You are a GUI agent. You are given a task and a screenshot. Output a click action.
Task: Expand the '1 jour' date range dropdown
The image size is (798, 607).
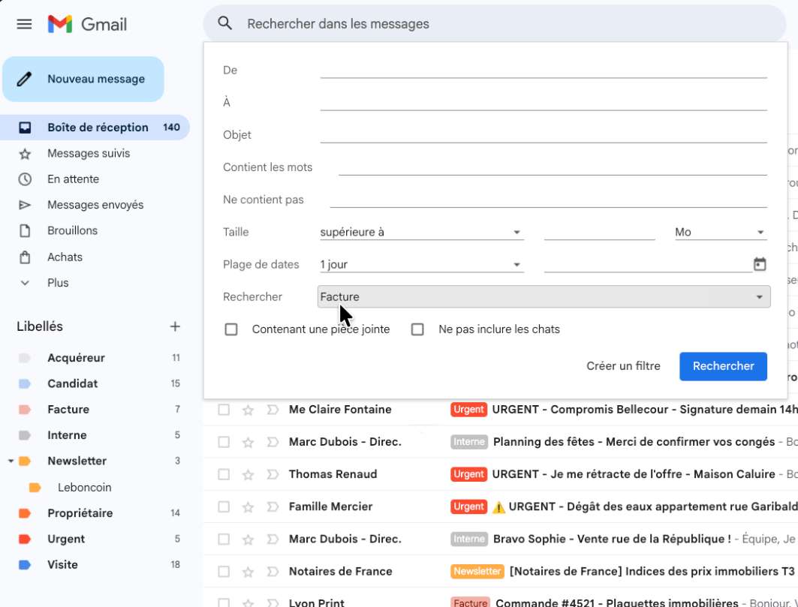pos(420,265)
